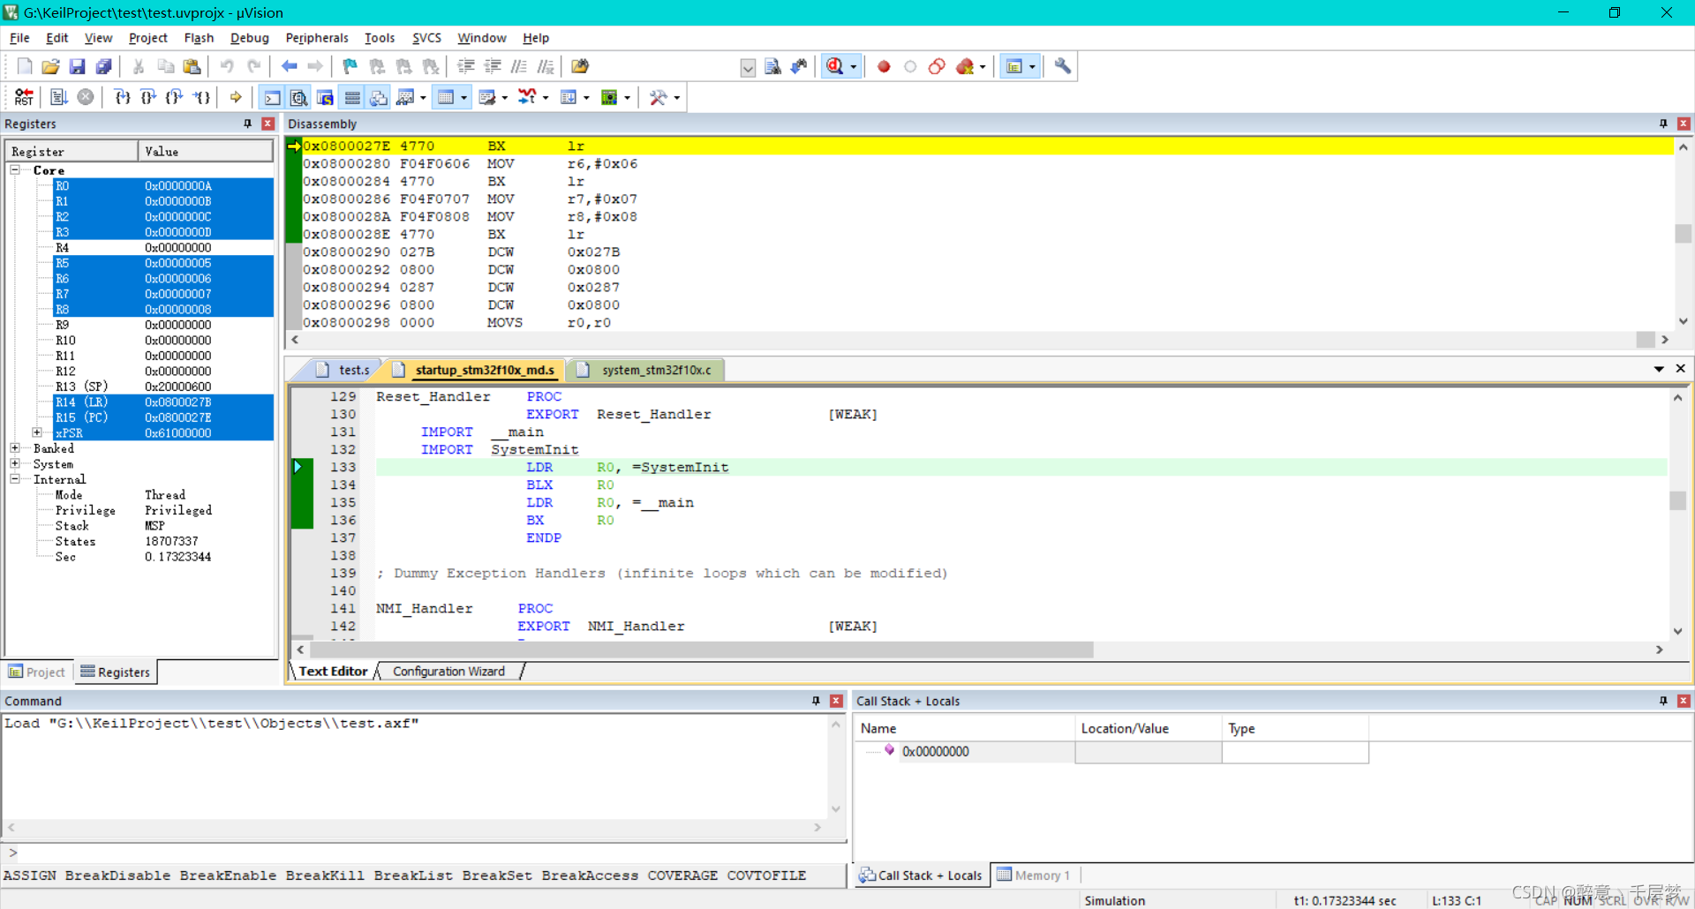
Task: Click the Paste clipboard icon
Action: coord(192,66)
